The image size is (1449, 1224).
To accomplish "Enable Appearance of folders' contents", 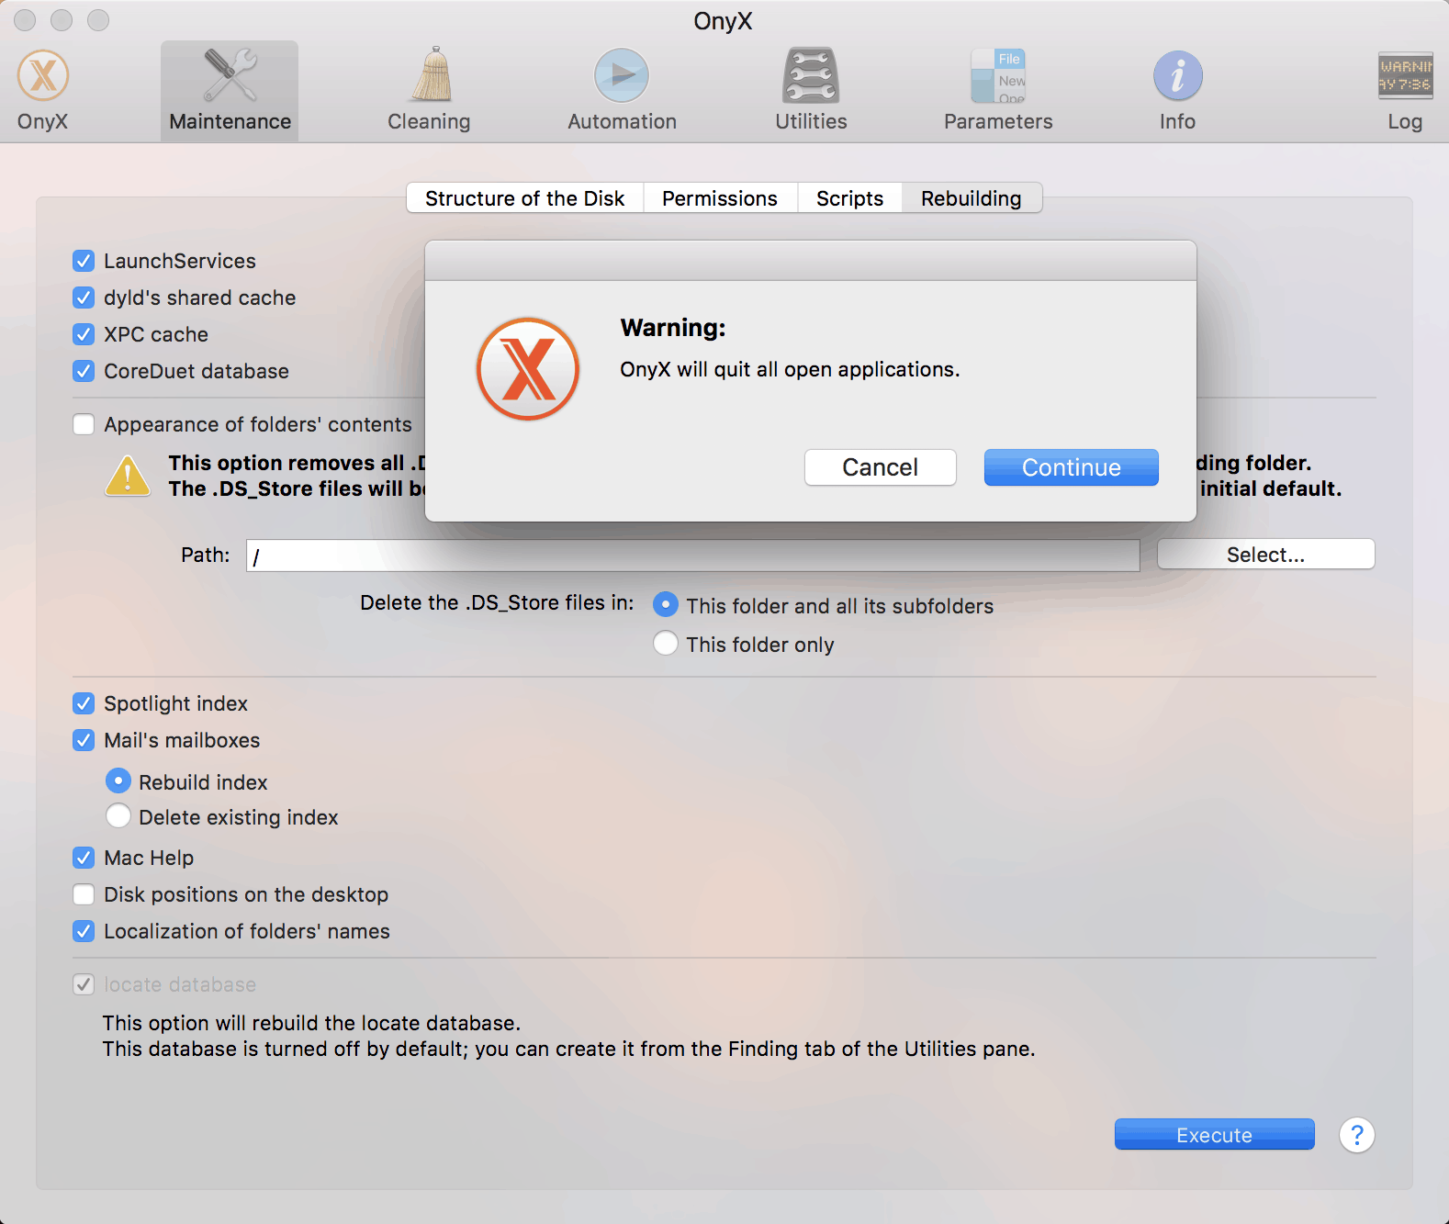I will pos(84,424).
